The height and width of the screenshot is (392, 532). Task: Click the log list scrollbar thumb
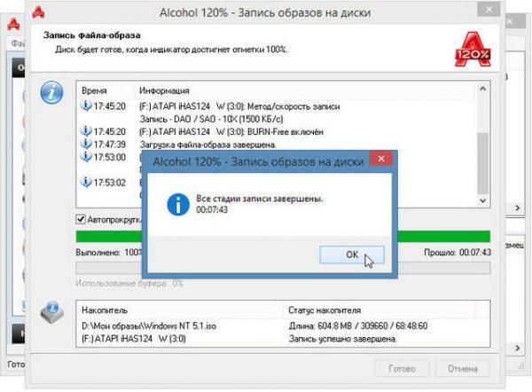[482, 163]
